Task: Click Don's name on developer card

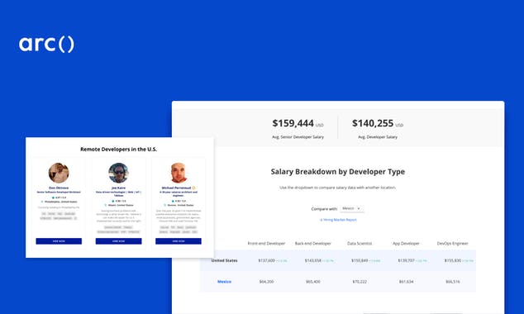Action: pyautogui.click(x=59, y=188)
